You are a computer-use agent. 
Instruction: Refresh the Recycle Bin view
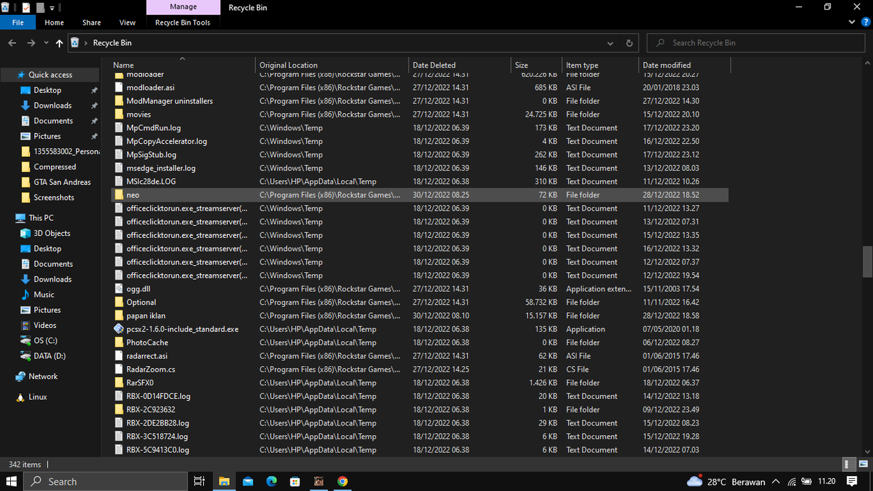(629, 43)
